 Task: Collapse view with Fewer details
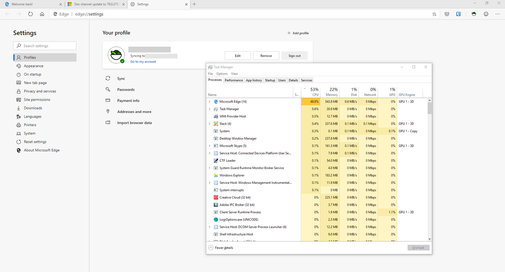(x=221, y=248)
